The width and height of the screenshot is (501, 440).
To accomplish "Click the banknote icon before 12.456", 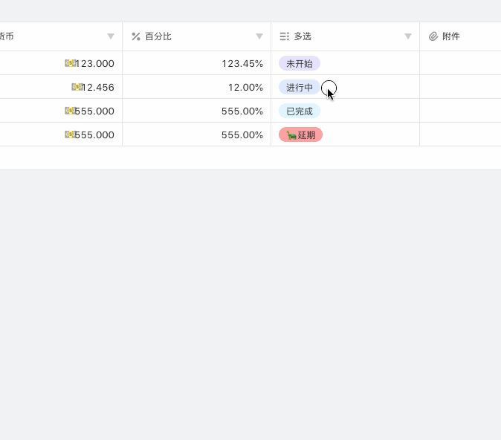I will 77,87.
